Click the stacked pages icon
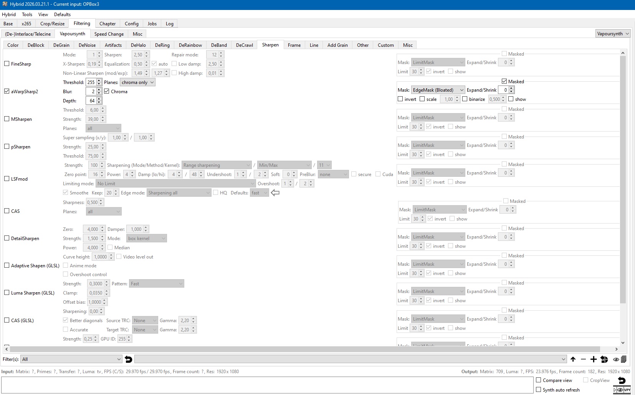The width and height of the screenshot is (635, 395). point(623,359)
